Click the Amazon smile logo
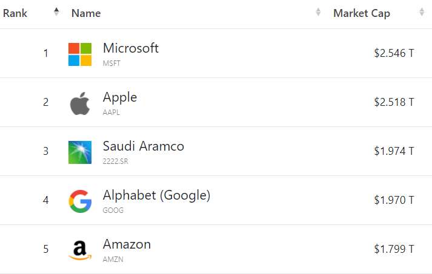This screenshot has width=432, height=274. pyautogui.click(x=80, y=250)
